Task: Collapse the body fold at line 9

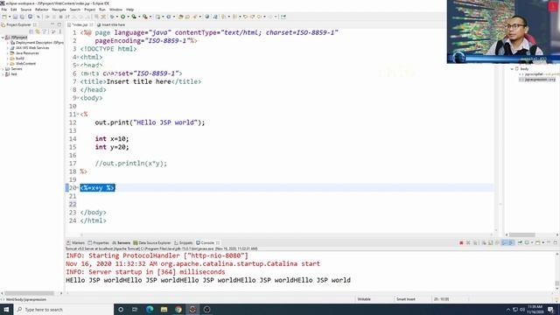Action: [x=78, y=98]
